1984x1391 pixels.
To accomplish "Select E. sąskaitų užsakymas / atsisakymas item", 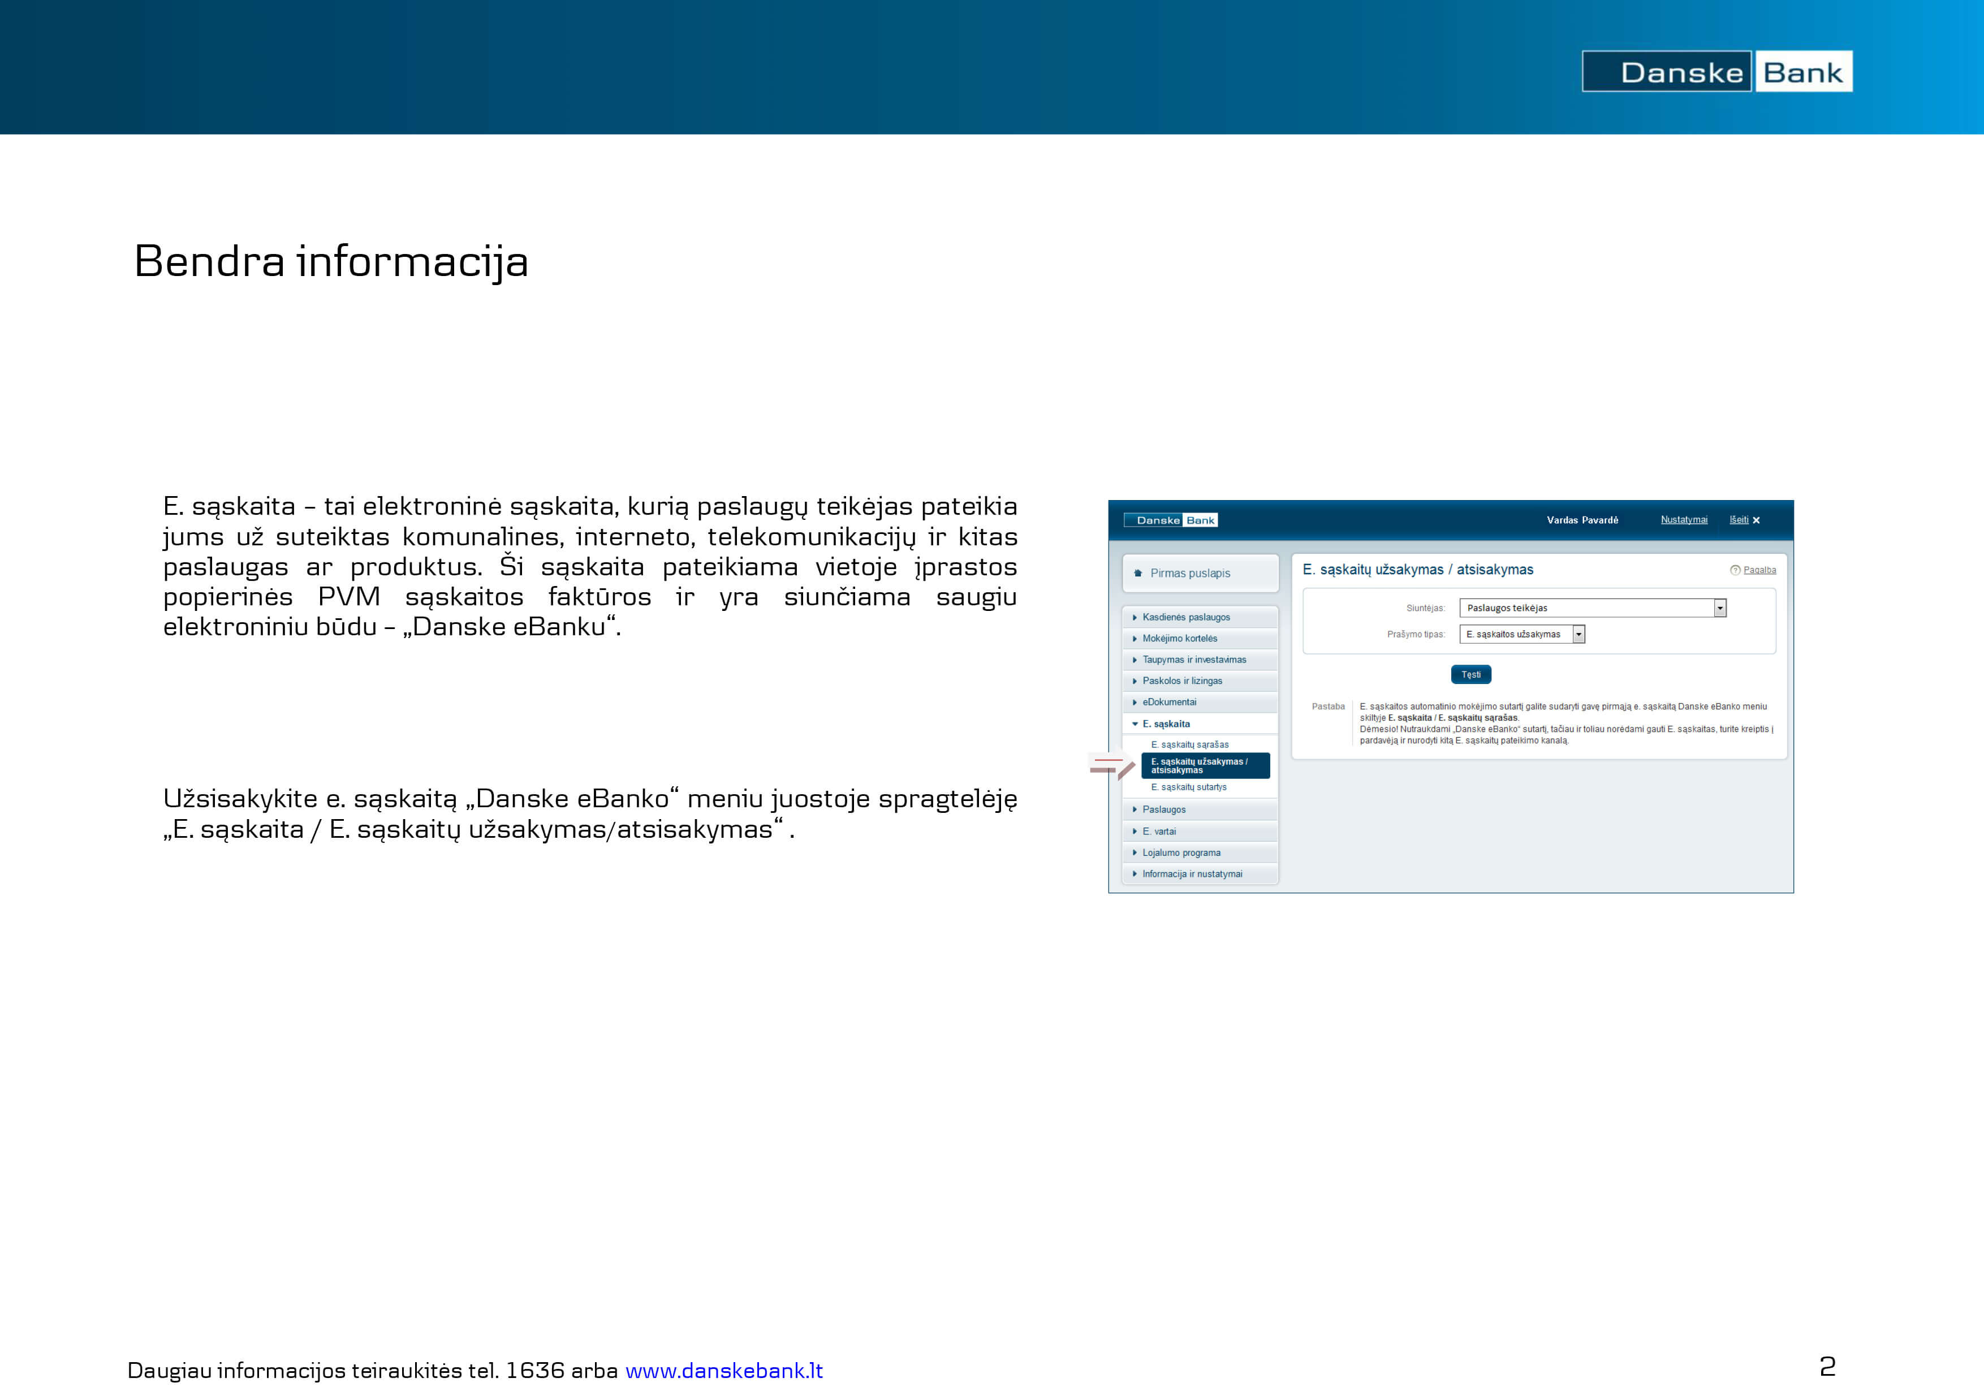I will coord(1205,766).
